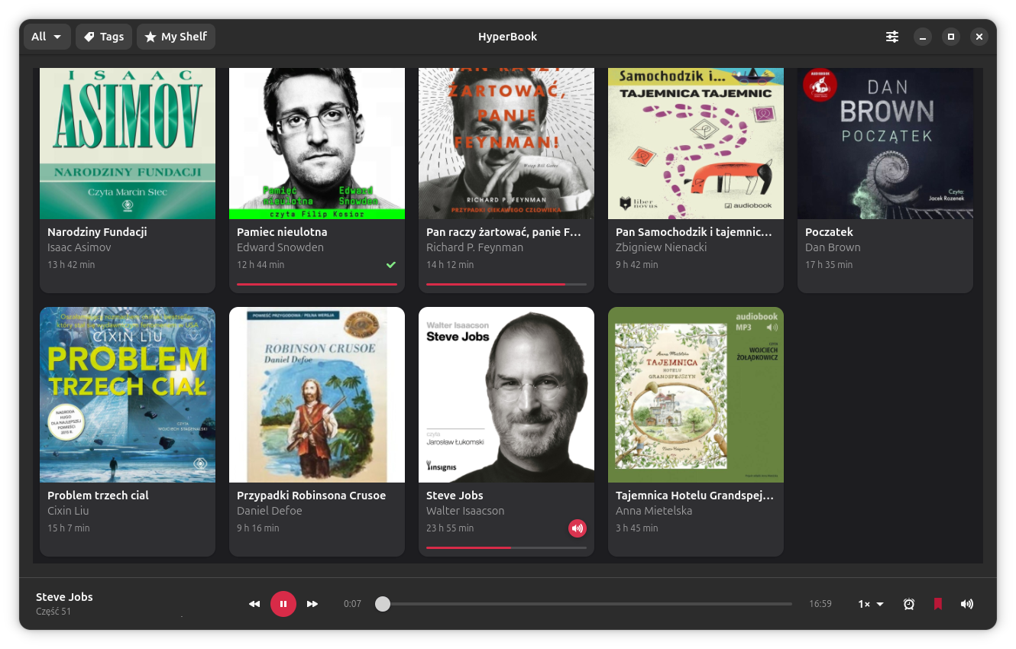Open the Feynman audiobook cover
1016x649 pixels.
[506, 144]
